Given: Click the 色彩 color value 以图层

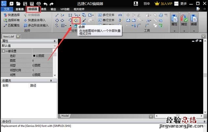Looking at the screenshot, I should (42, 56).
